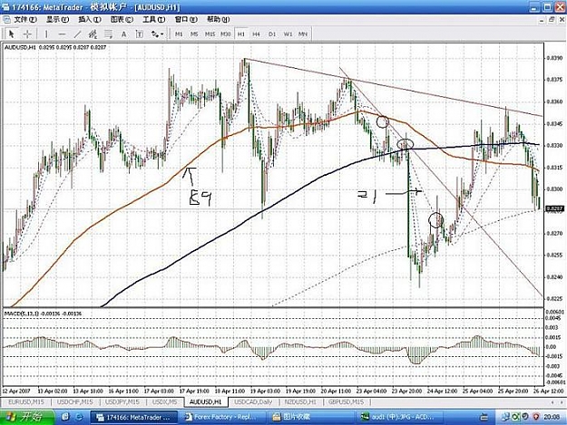
Task: Select the arrow cursor tool
Action: 11,34
